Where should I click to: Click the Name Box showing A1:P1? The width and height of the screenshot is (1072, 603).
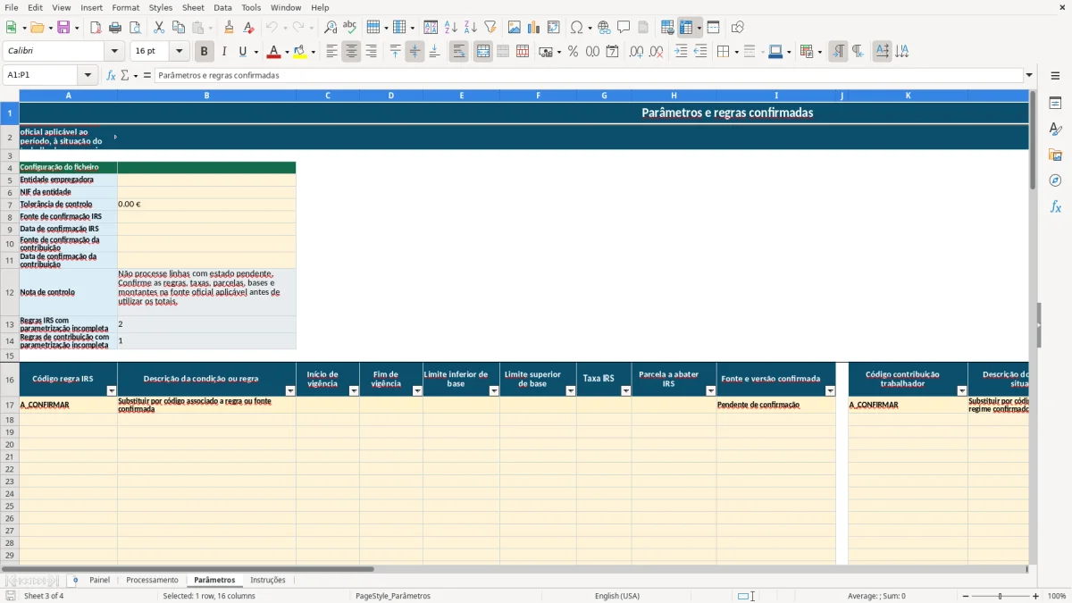42,76
